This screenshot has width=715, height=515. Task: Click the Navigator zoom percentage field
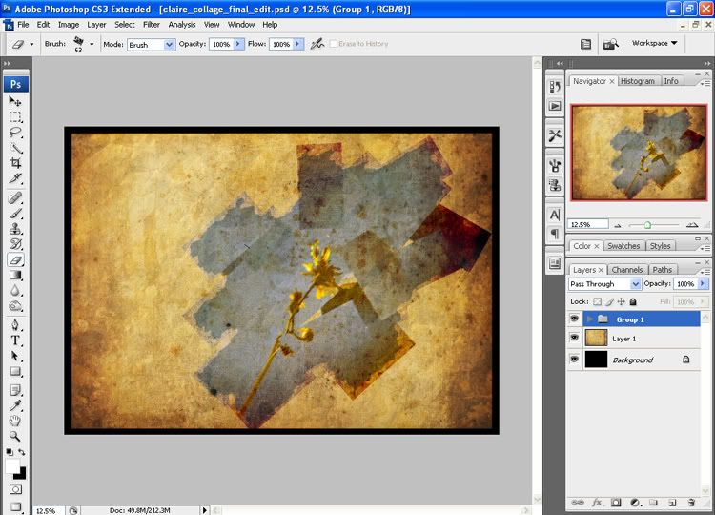click(x=588, y=224)
